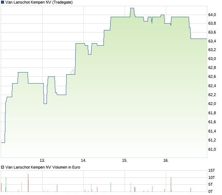Click the 62,6 price axis label

pyautogui.click(x=212, y=76)
